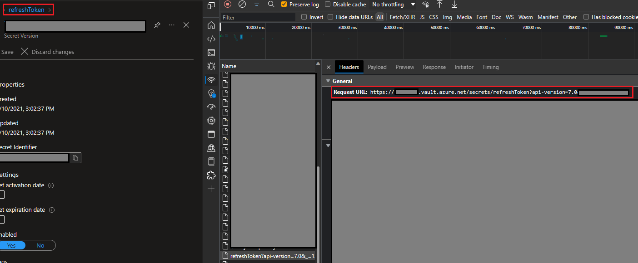Filter requests by WS type
The height and width of the screenshot is (263, 638).
pos(510,17)
